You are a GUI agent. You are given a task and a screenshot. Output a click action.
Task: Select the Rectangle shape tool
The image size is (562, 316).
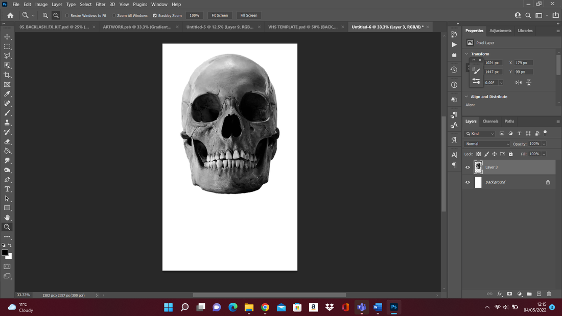click(x=7, y=208)
